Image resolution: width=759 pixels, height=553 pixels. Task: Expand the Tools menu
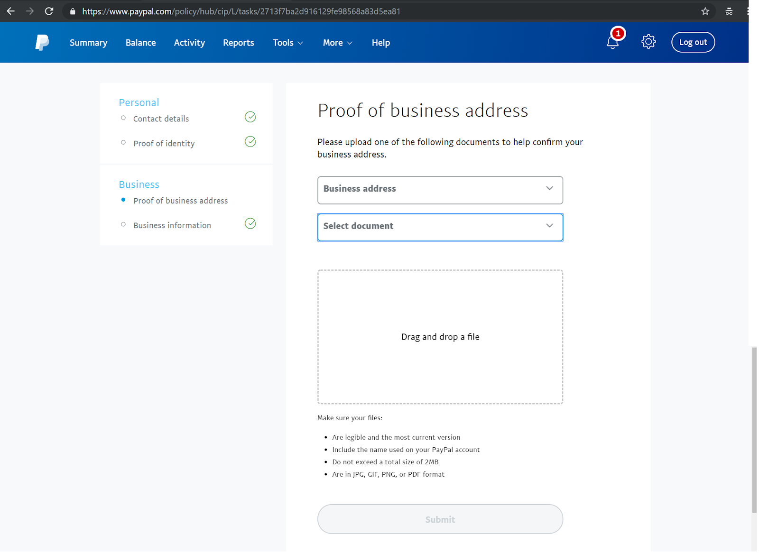(x=287, y=43)
